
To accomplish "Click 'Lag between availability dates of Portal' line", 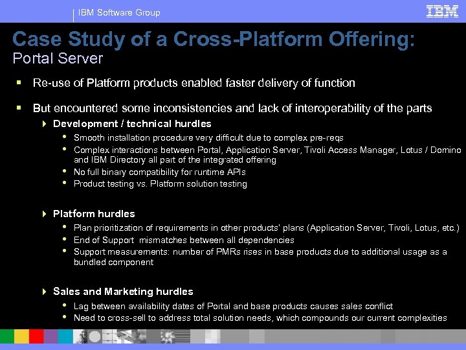I will point(233,306).
